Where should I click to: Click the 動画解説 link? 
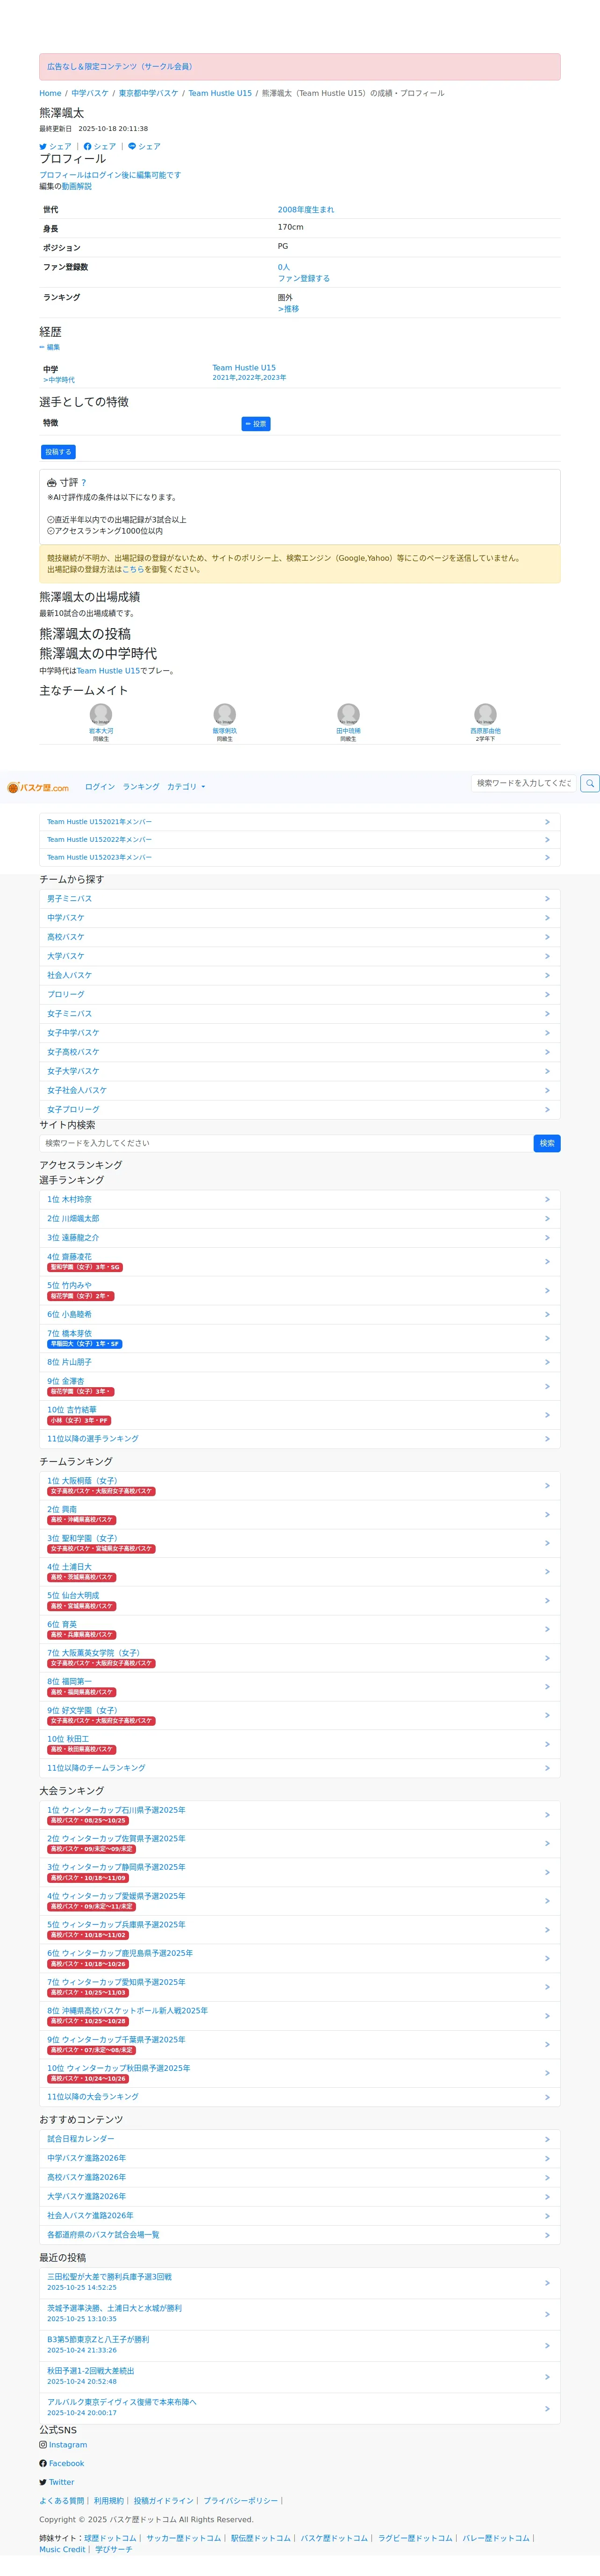point(77,186)
